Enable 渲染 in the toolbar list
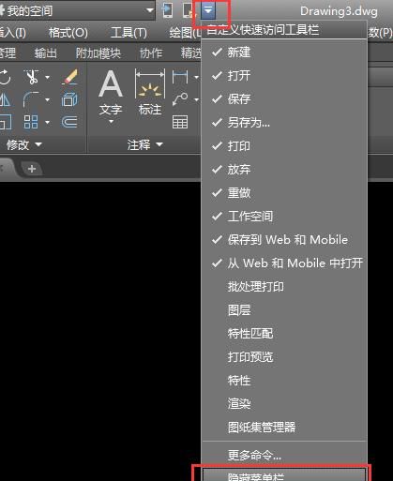 pyautogui.click(x=284, y=403)
